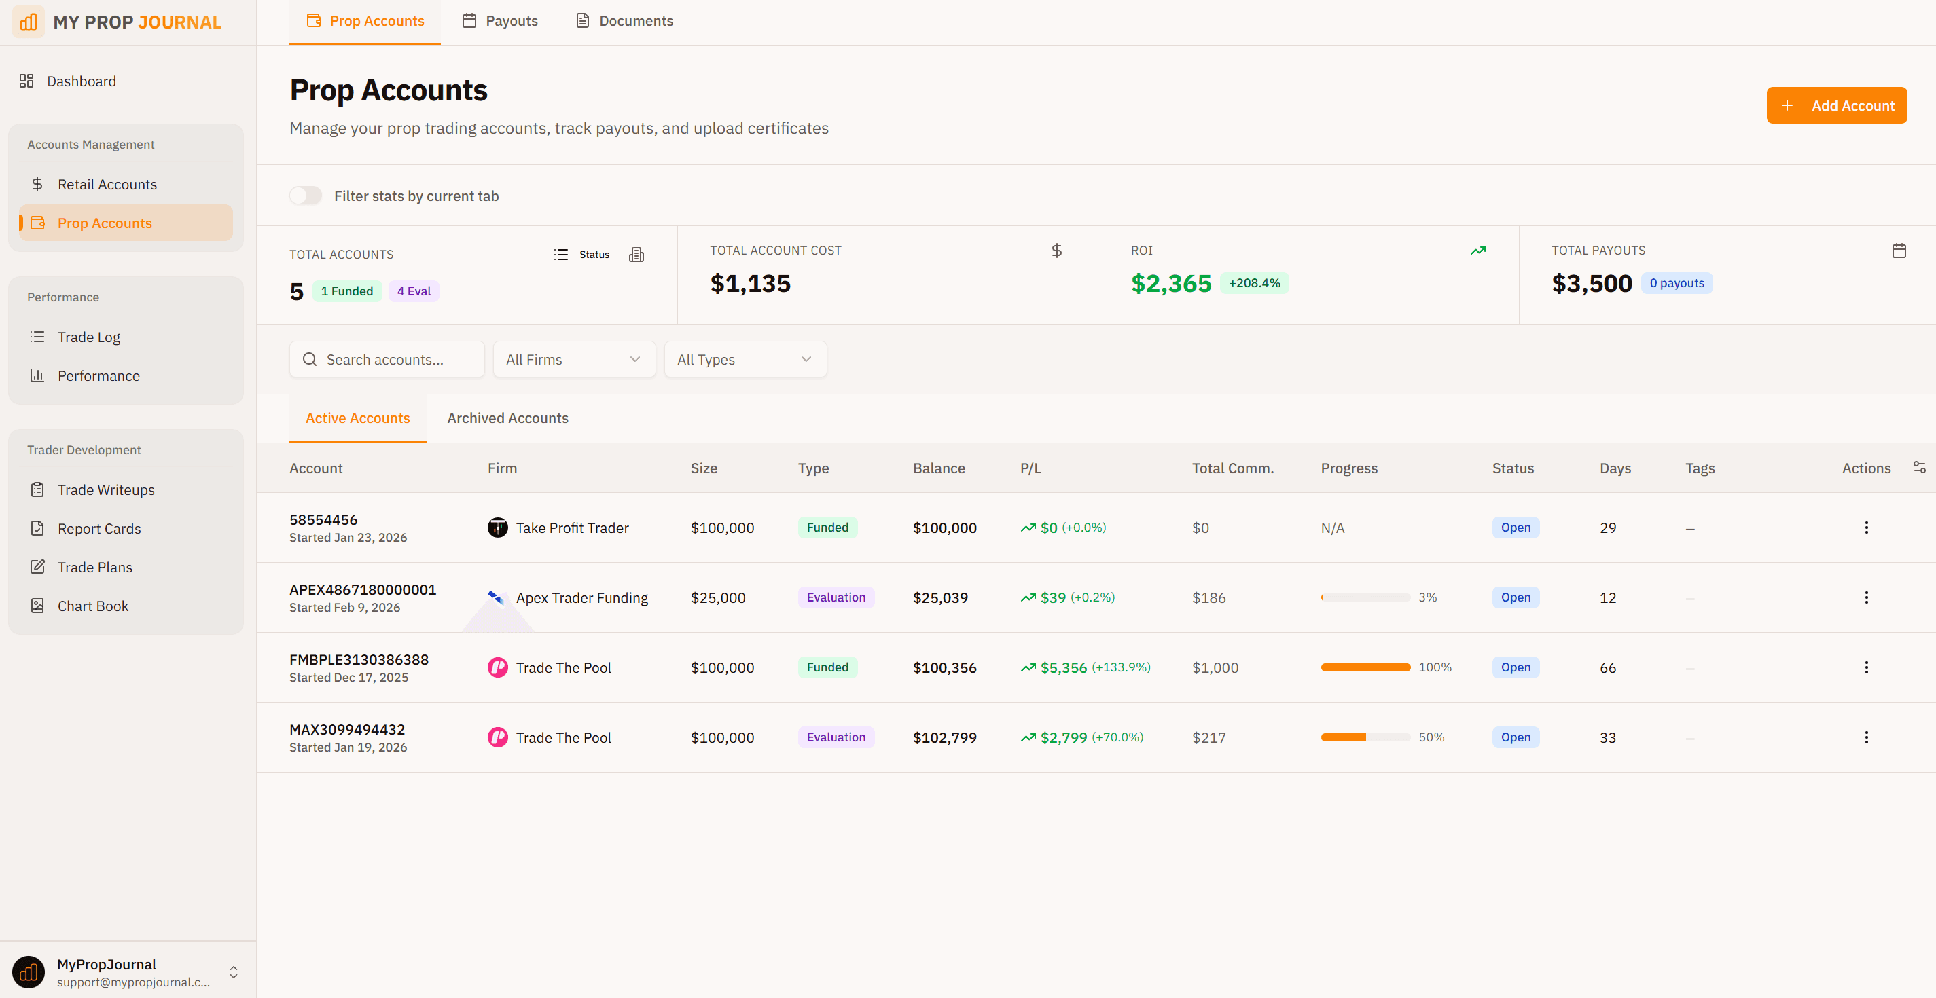The height and width of the screenshot is (998, 1936).
Task: Click the building icon to group by firm
Action: click(x=637, y=255)
